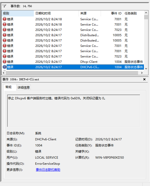Click the 操作代码(O): label
This screenshot has width=150, height=186.
click(x=15, y=164)
